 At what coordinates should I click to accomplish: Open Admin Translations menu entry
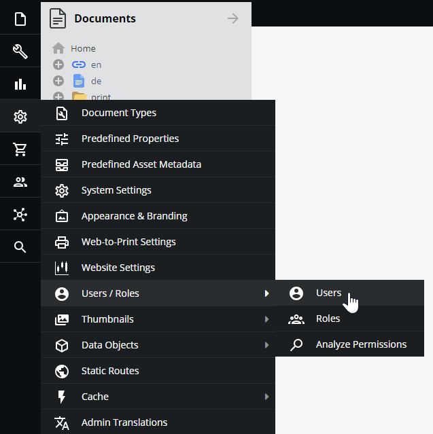[124, 422]
